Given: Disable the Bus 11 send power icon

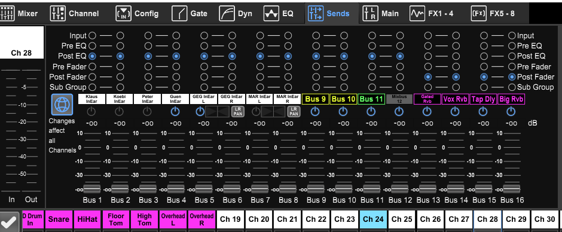Looking at the screenshot, I should pyautogui.click(x=371, y=112).
